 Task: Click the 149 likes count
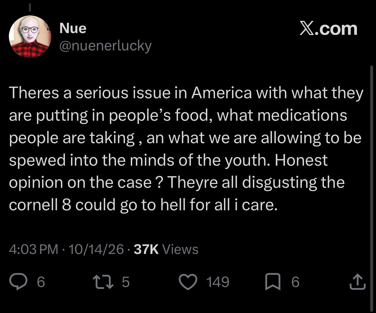pyautogui.click(x=218, y=282)
